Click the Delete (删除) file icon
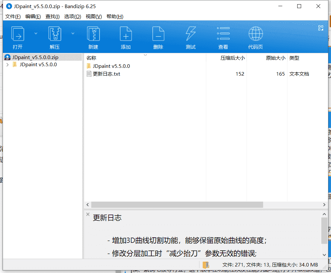Image resolution: width=331 pixels, height=273 pixels. (x=158, y=33)
